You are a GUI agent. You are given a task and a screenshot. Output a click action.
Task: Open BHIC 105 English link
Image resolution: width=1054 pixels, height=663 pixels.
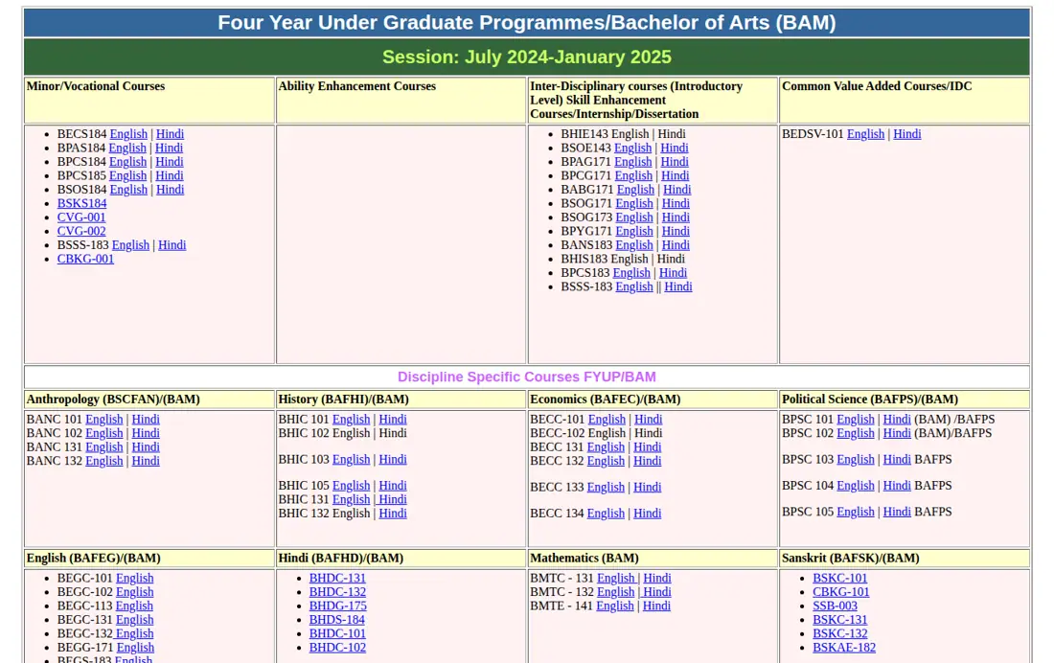point(351,486)
